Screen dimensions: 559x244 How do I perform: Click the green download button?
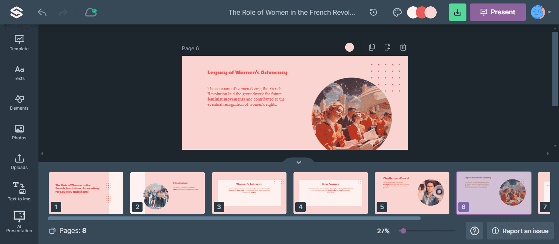pyautogui.click(x=457, y=12)
